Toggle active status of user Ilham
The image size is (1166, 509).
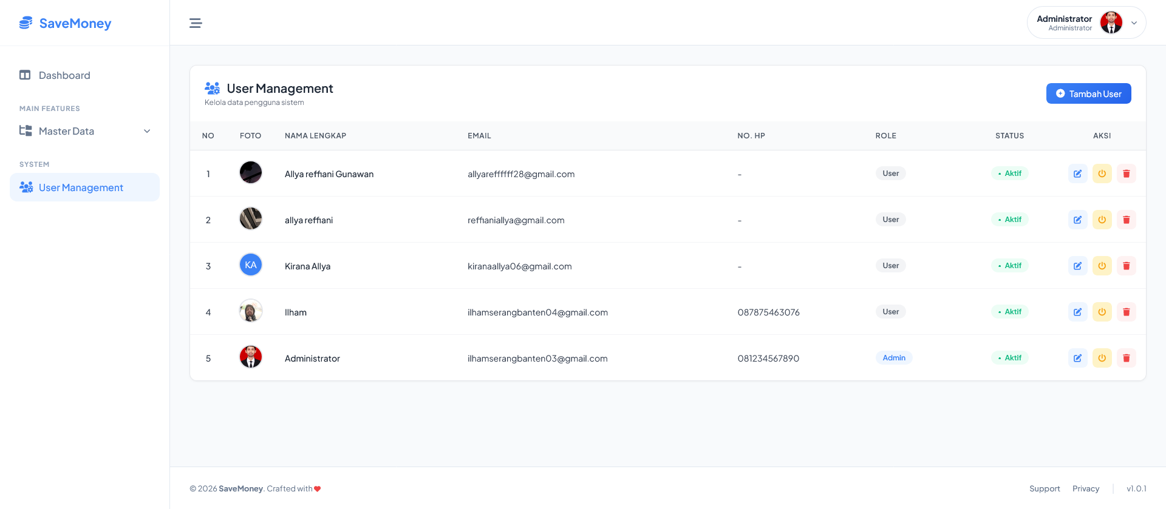[x=1102, y=312]
